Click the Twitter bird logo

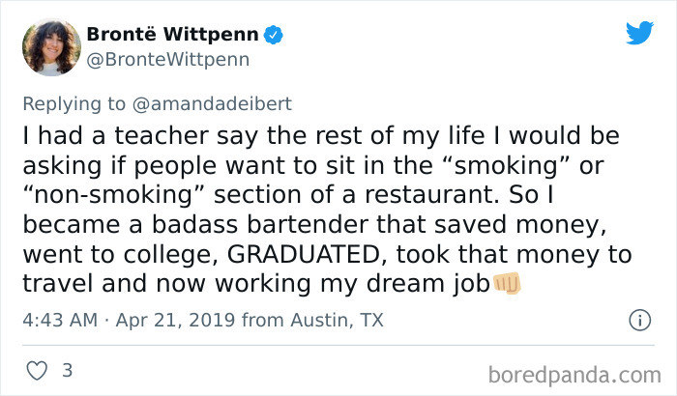pyautogui.click(x=638, y=33)
